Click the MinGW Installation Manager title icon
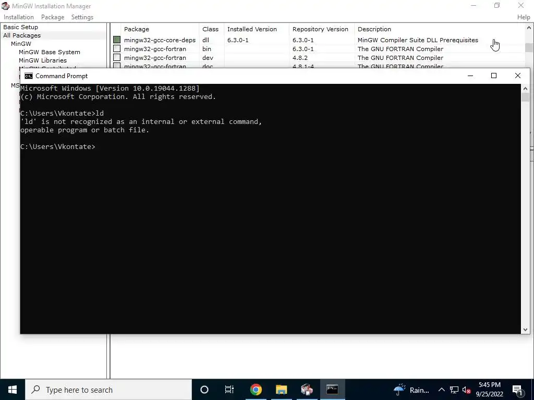 (x=5, y=6)
